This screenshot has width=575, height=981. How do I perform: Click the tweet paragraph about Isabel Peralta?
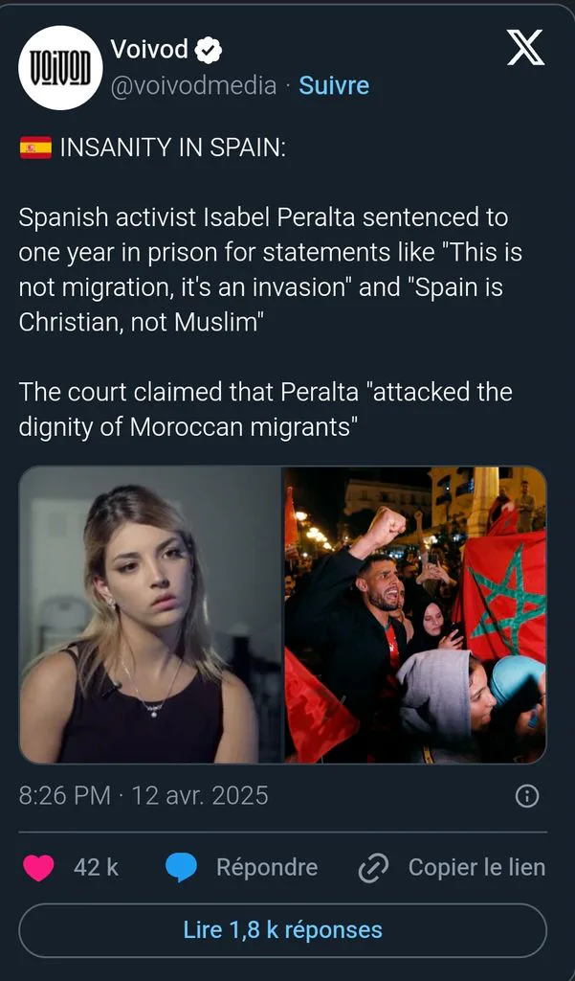coord(270,270)
